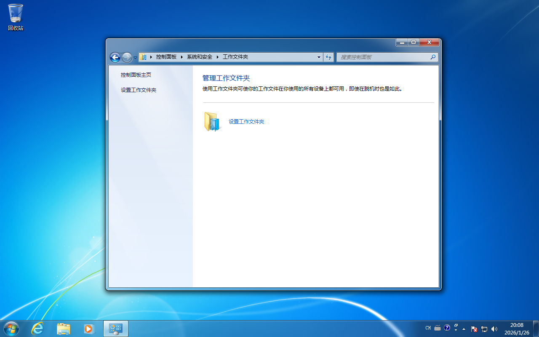539x337 pixels.
Task: Open the Start menu orb
Action: tap(11, 328)
